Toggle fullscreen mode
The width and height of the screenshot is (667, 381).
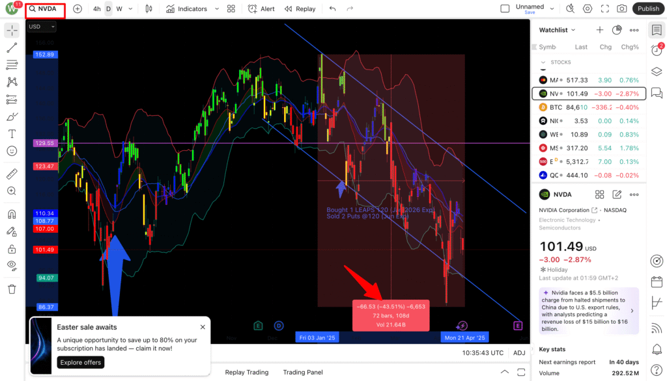point(605,9)
